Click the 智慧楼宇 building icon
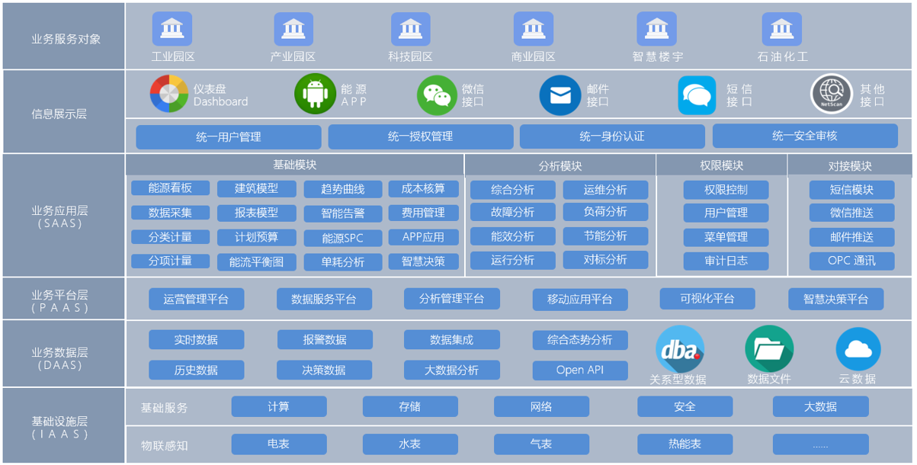917x465 pixels. click(656, 27)
